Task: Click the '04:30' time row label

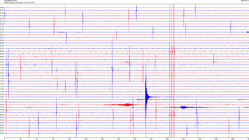Action: point(2,32)
